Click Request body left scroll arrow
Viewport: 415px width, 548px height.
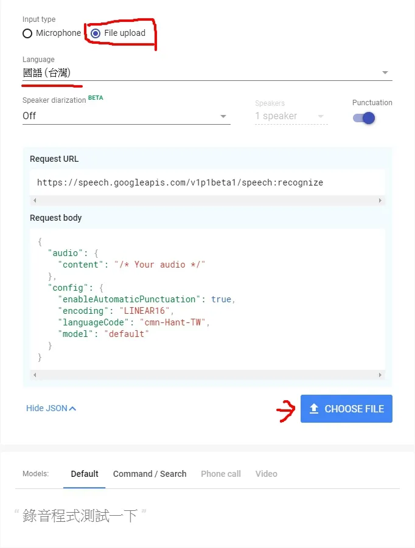pyautogui.click(x=35, y=375)
